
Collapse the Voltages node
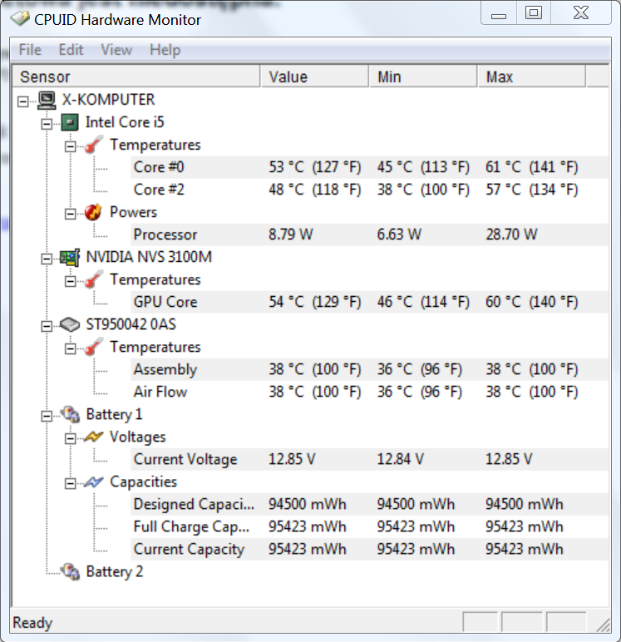pos(71,438)
